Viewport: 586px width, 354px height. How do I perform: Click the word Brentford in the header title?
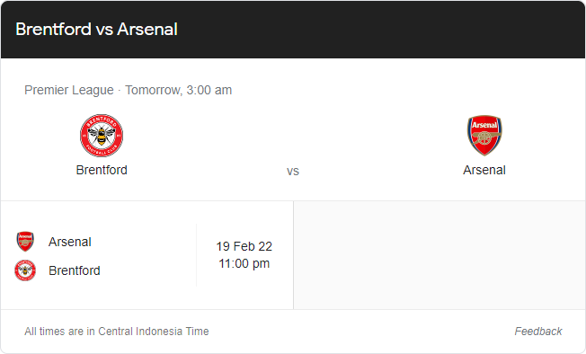click(x=53, y=29)
